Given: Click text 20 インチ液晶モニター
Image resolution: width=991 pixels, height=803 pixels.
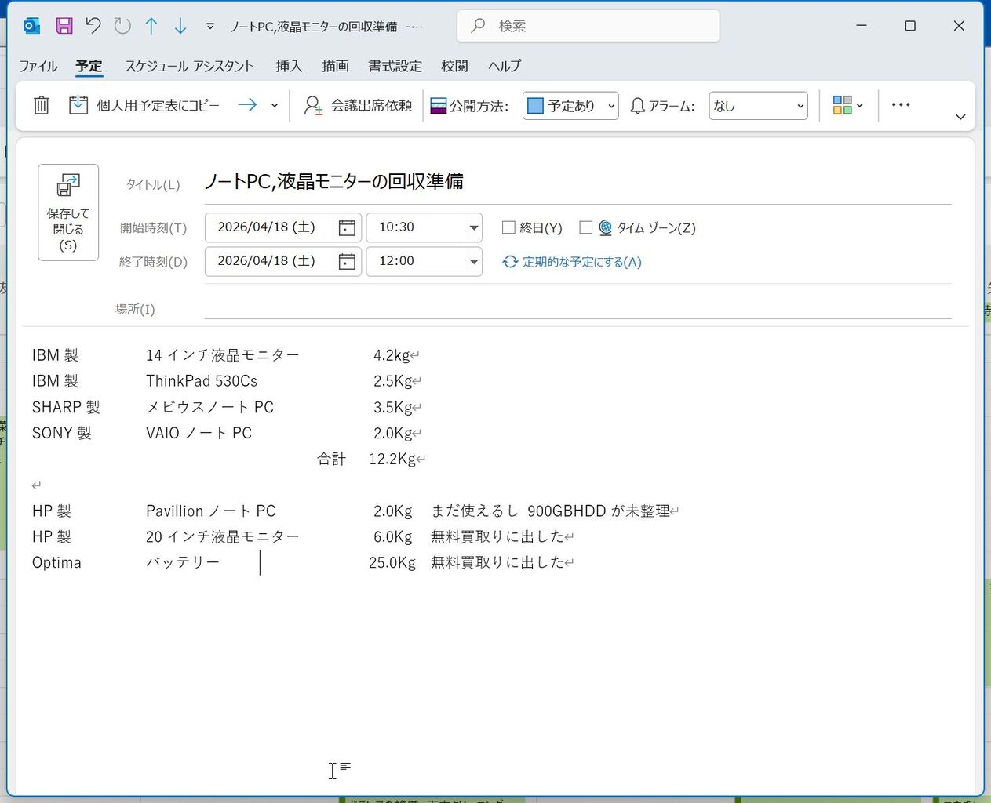Looking at the screenshot, I should click(x=223, y=537).
